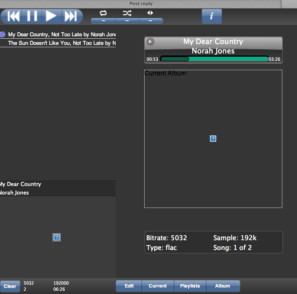Viewport: 297px width, 294px height.
Task: Open the info panel button
Action: 211,16
